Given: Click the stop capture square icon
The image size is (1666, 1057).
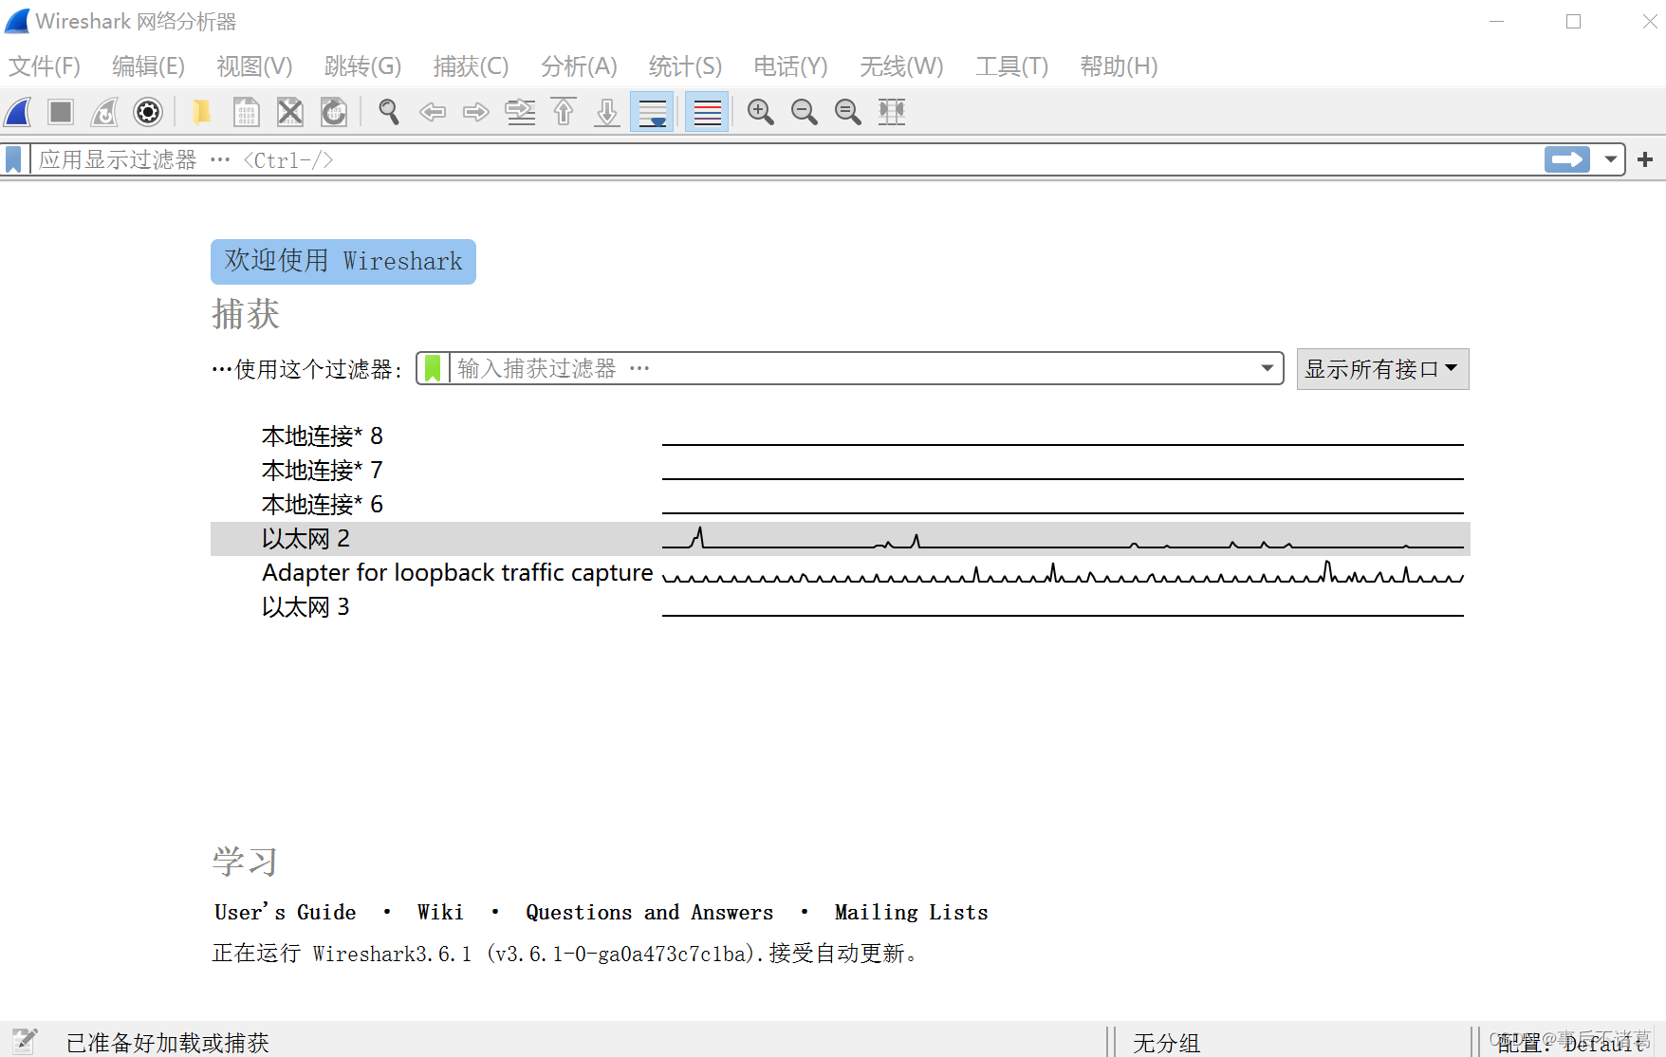Looking at the screenshot, I should [x=61, y=112].
